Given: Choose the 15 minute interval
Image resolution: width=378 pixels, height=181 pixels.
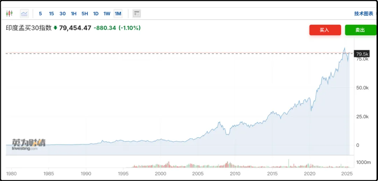Looking at the screenshot, I should click(x=51, y=14).
